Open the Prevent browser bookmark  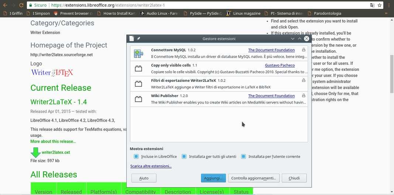click(x=73, y=13)
